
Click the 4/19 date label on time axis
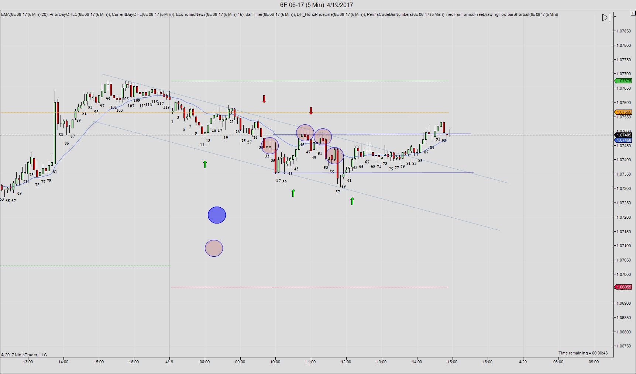(169, 362)
